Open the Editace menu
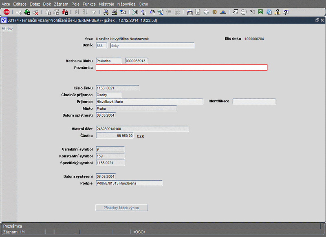This screenshot has width=326, height=237. coord(20,4)
